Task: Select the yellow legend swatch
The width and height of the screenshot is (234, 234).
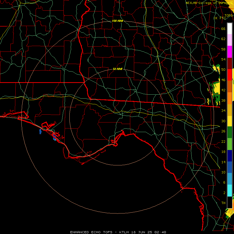Action: click(x=230, y=121)
